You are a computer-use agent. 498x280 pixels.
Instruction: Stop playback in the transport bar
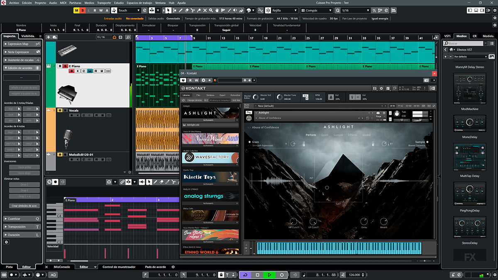point(257,275)
